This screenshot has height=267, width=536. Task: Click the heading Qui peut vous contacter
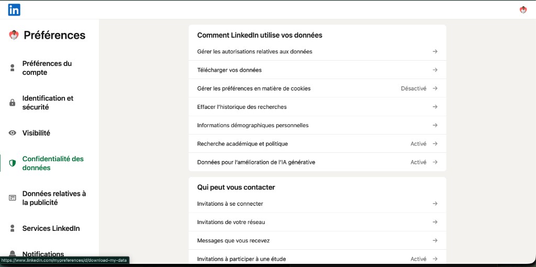click(x=236, y=187)
